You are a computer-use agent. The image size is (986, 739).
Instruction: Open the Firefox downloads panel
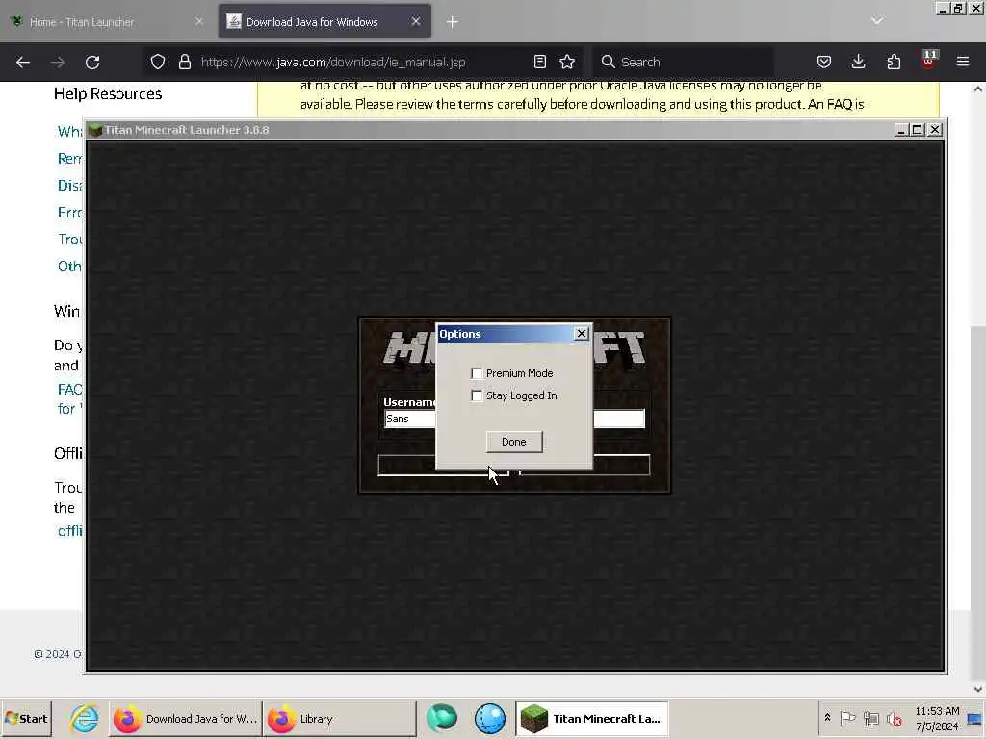click(858, 62)
